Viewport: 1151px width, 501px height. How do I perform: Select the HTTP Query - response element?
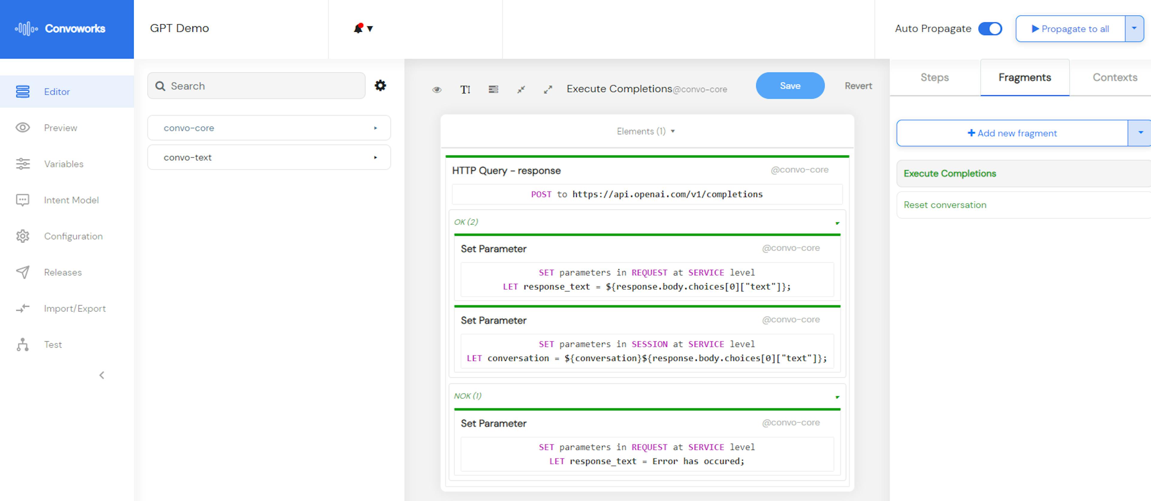[x=506, y=171]
